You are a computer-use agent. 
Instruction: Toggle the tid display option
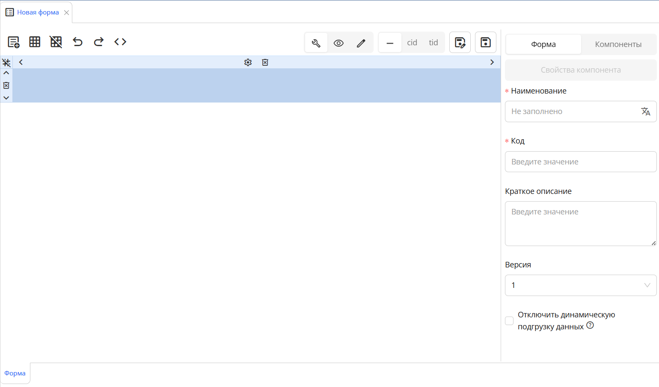tap(433, 43)
